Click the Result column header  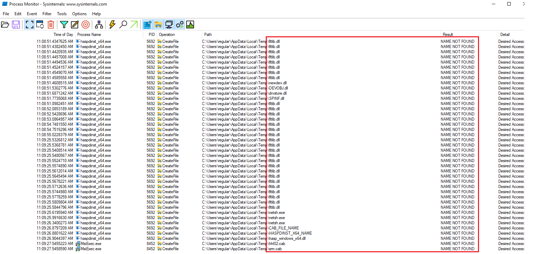(448, 35)
